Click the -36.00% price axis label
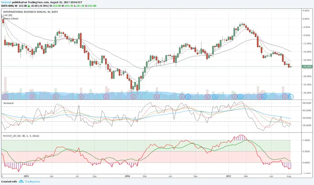Screen dimensions: 314x185 point(307,93)
